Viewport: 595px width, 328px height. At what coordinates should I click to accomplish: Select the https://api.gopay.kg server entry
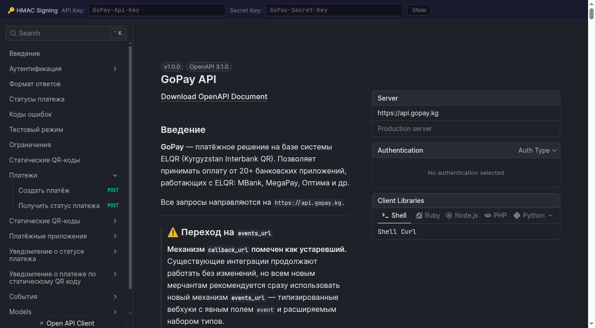(466, 113)
